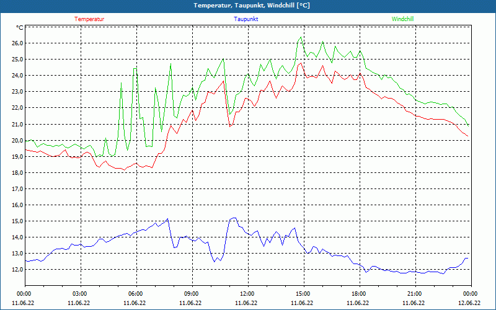Click the blue Taupunkt peak above 15,0
The height and width of the screenshot is (310, 496).
[234, 218]
